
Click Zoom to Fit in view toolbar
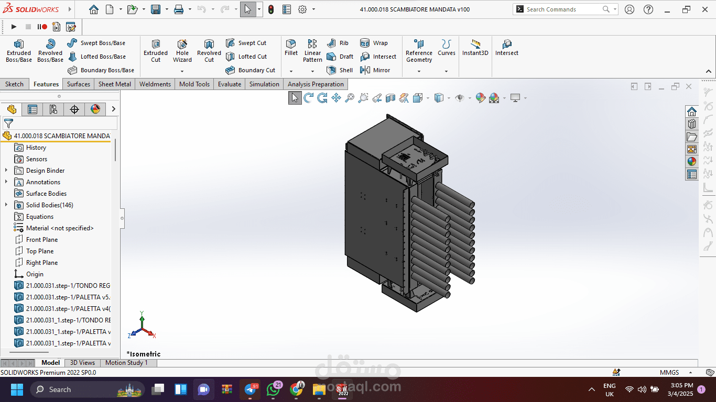[350, 98]
